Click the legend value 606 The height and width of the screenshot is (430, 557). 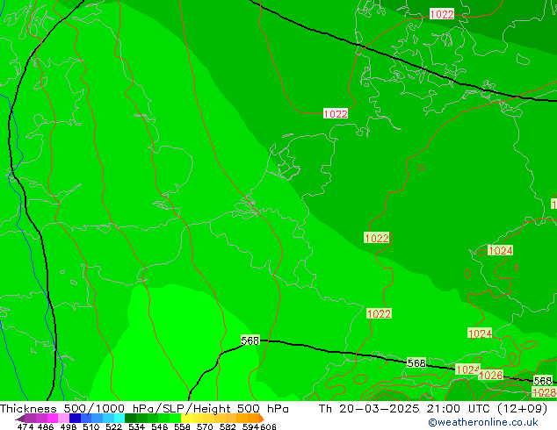coord(268,426)
